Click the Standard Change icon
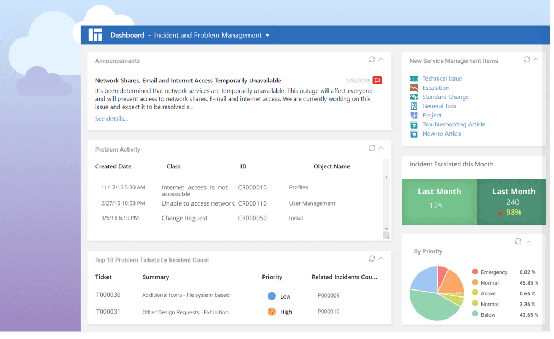The height and width of the screenshot is (339, 554). click(x=414, y=97)
